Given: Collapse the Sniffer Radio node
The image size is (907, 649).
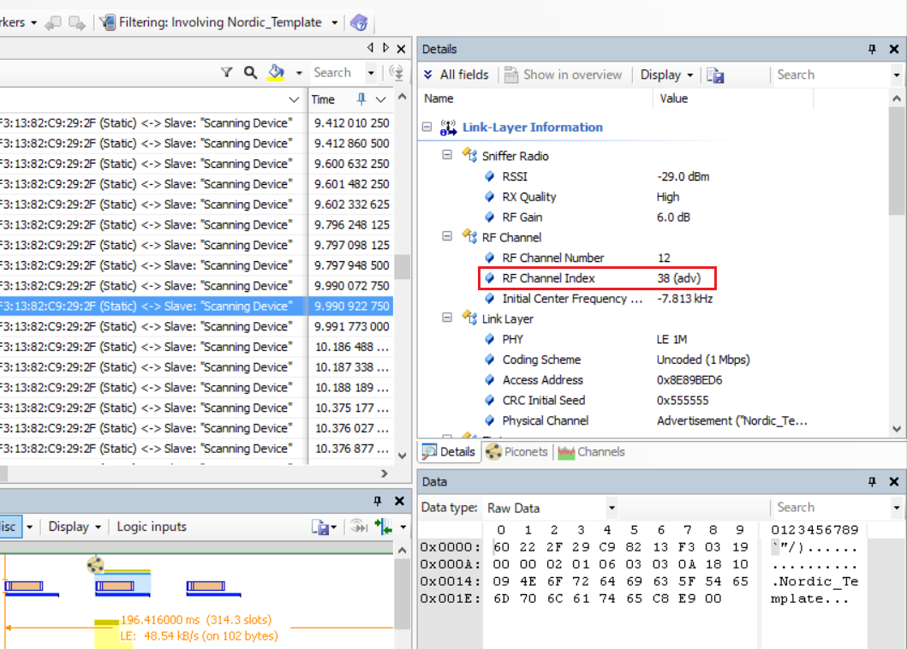Looking at the screenshot, I should (447, 155).
